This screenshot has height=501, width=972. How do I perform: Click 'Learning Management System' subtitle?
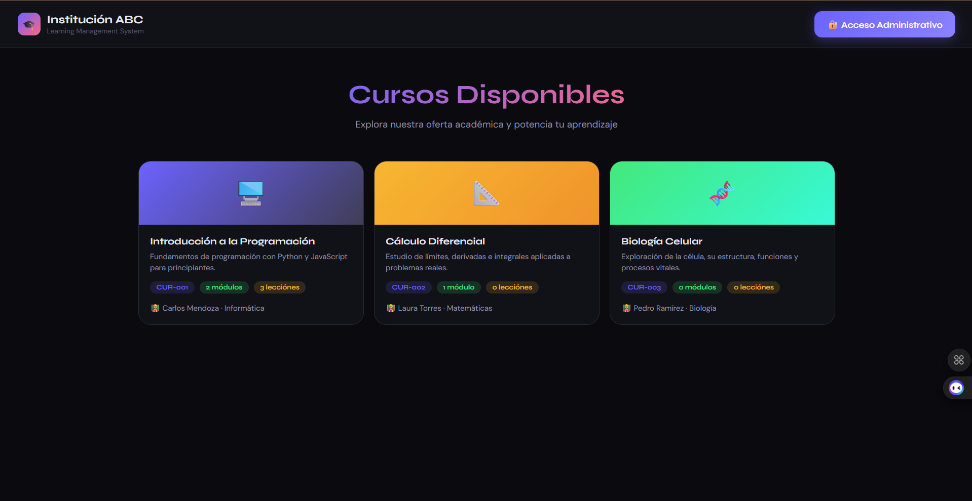click(x=95, y=31)
